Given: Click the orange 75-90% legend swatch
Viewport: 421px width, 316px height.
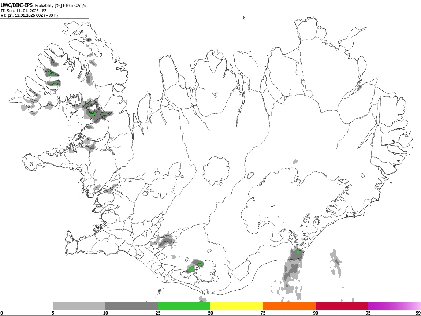Looking at the screenshot, I should tap(289, 306).
